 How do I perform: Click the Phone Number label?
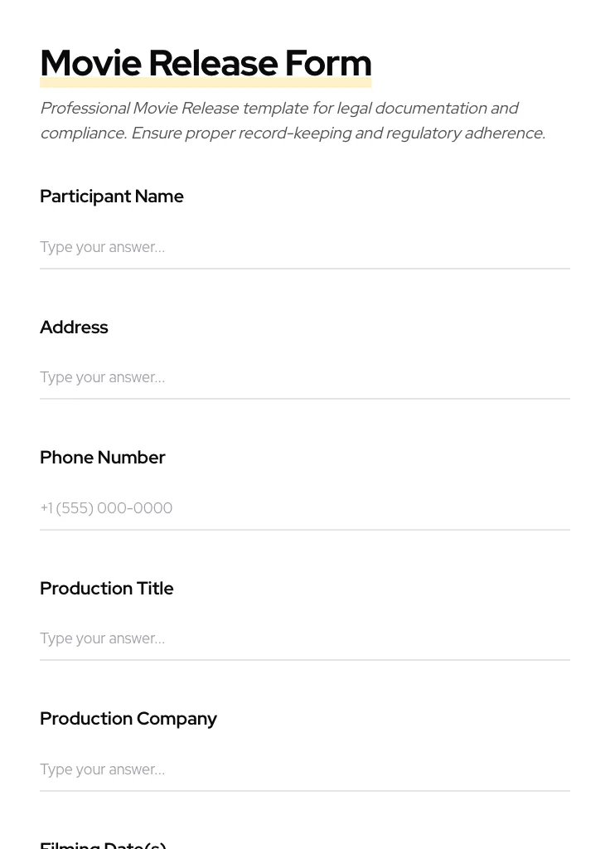[x=103, y=458]
